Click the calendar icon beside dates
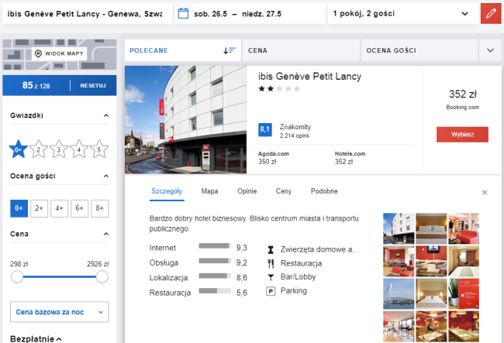 point(183,13)
